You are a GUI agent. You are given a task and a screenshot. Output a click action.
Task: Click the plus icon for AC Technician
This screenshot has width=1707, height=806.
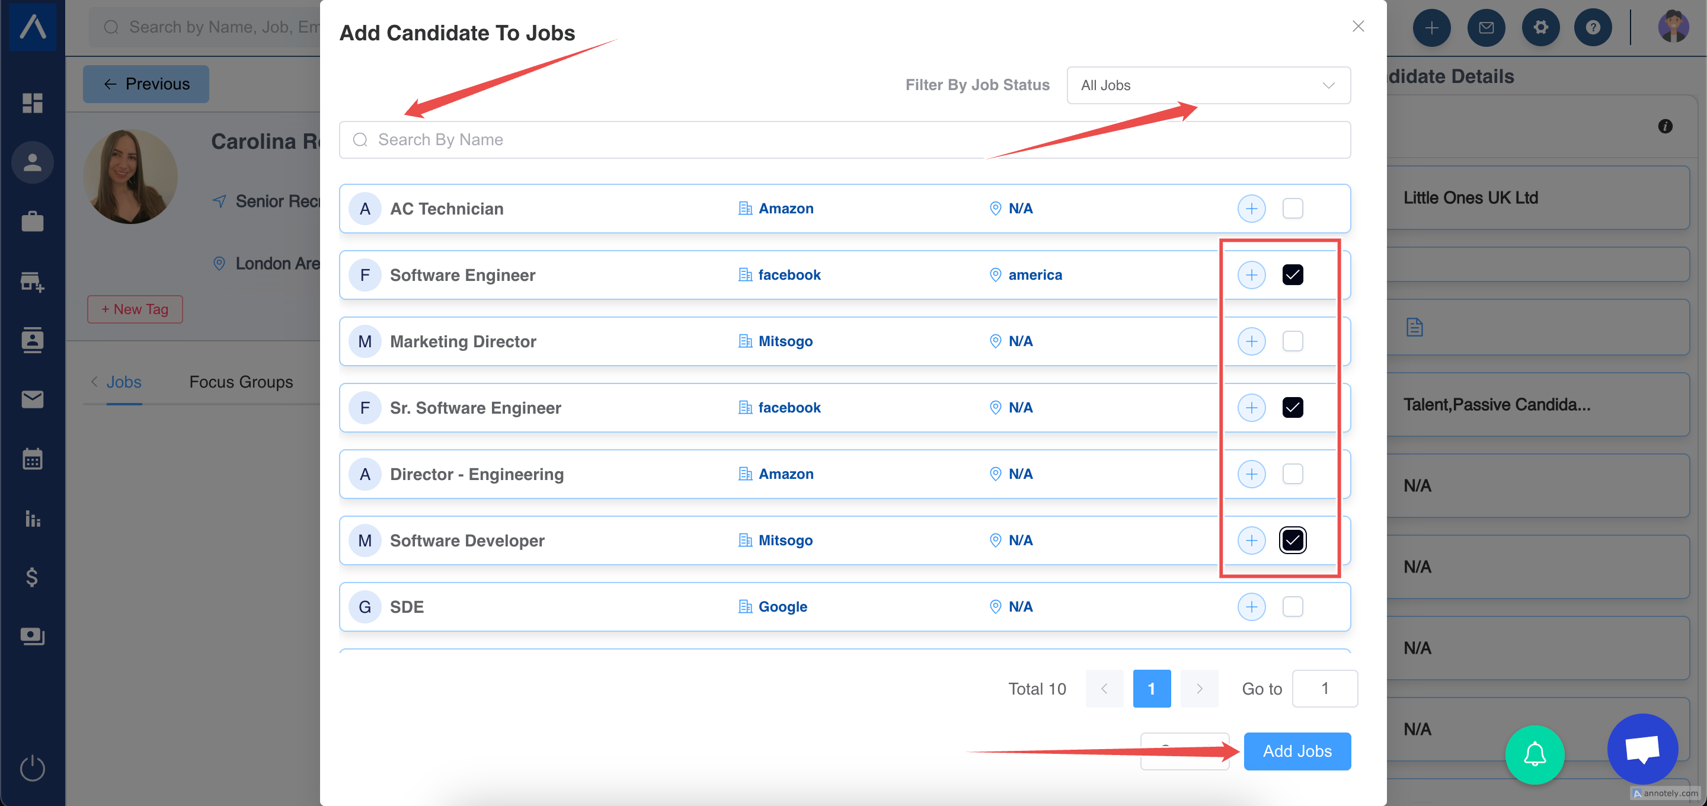click(1251, 209)
